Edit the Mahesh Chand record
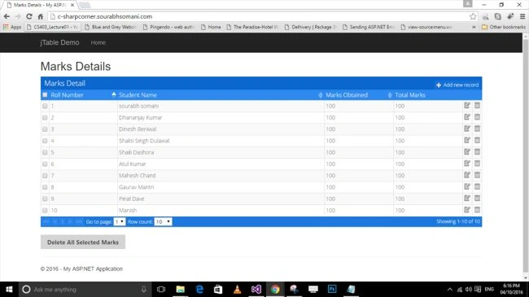This screenshot has width=529, height=297. pos(467,175)
